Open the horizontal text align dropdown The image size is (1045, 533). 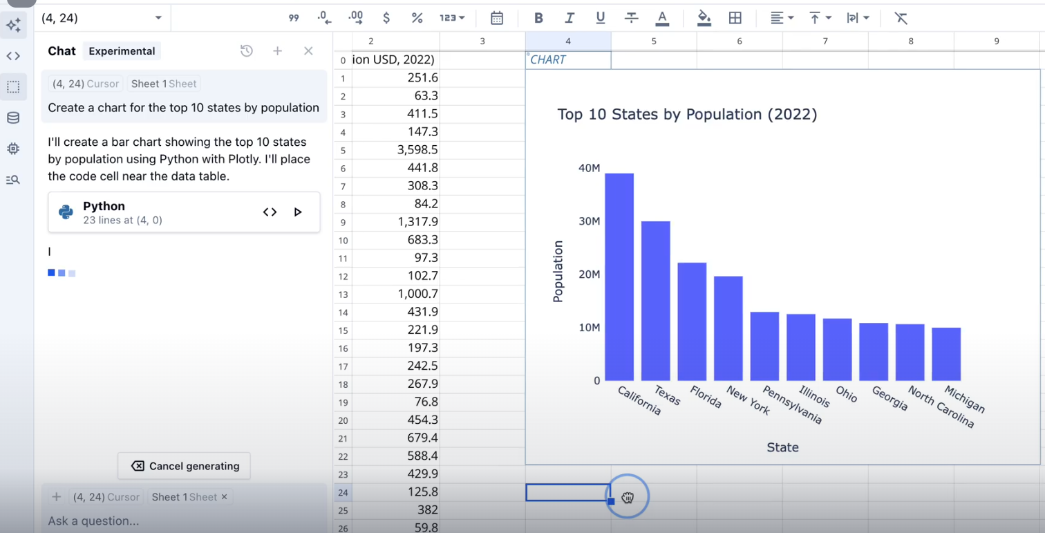[x=782, y=18]
